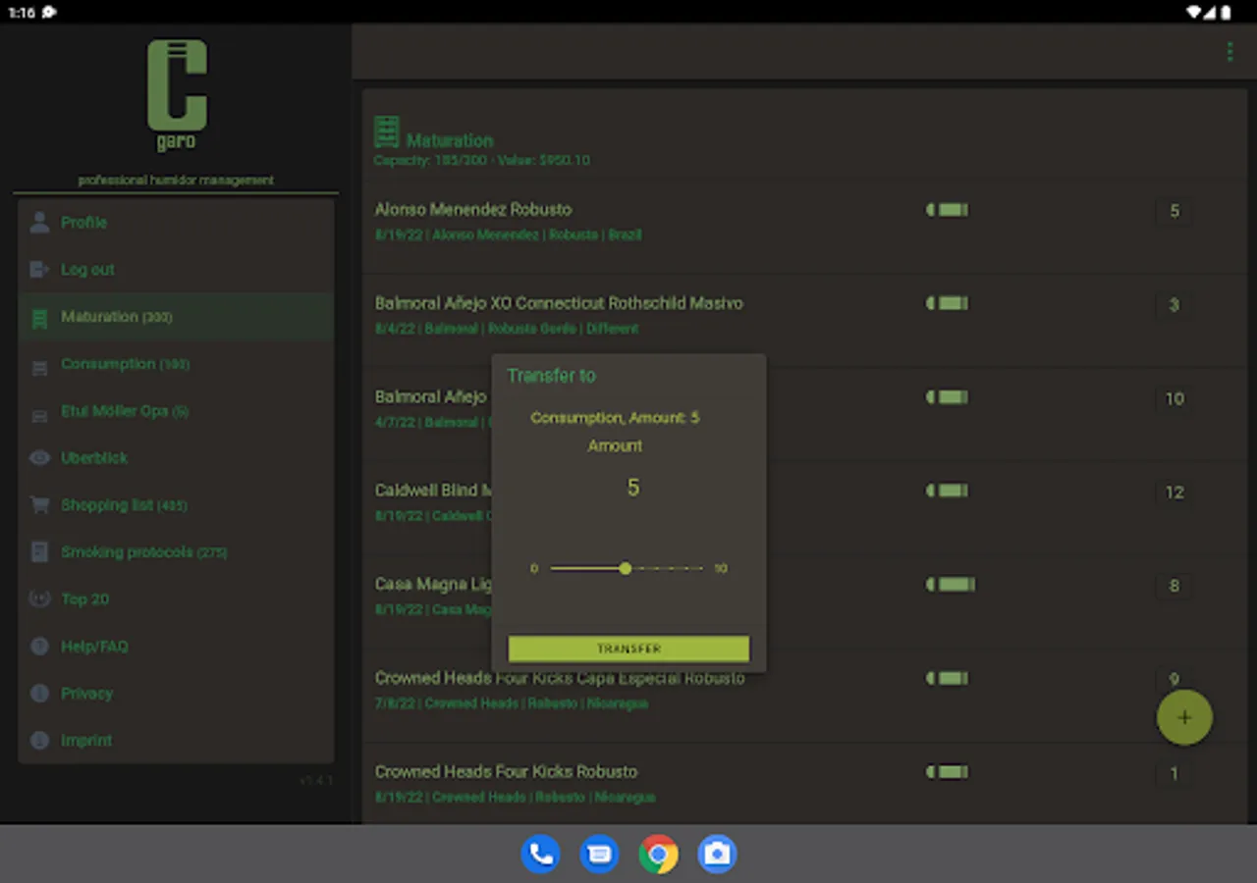
Task: Select Maturation (300) in sidebar
Action: tap(176, 317)
